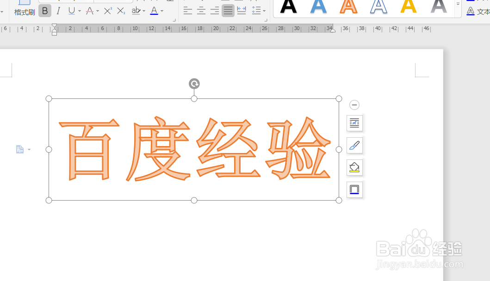Open paragraph layout side icon
Screen dimensions: 490x281
point(20,150)
